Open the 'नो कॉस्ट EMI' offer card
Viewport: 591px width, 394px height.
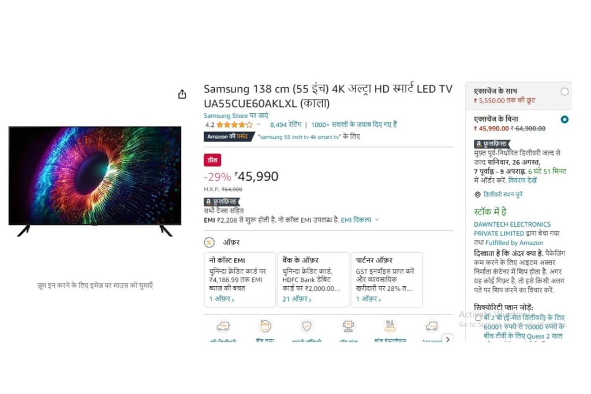[x=240, y=280]
